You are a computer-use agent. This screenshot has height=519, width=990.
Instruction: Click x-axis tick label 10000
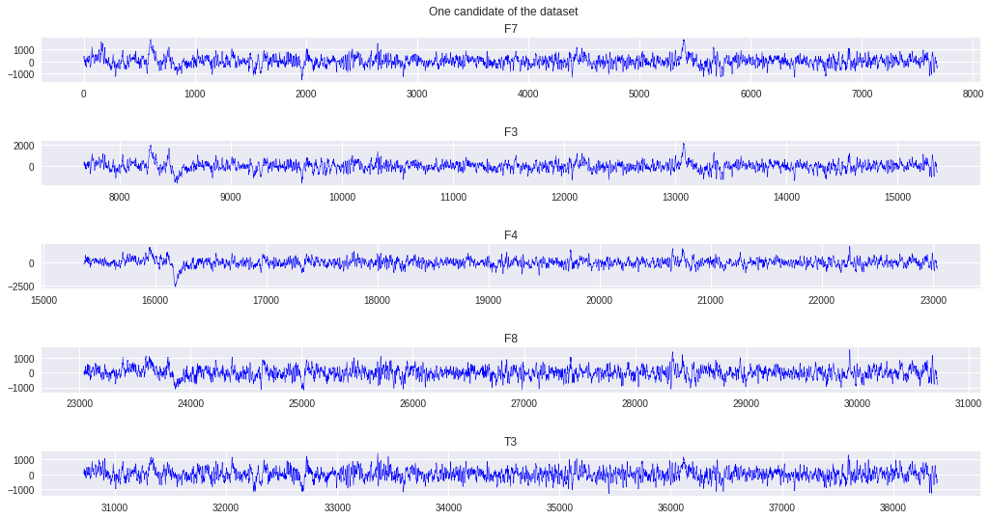(342, 198)
